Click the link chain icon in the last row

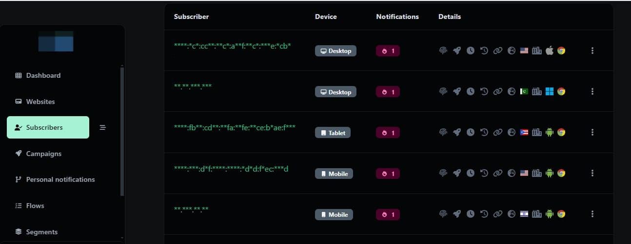pos(497,214)
